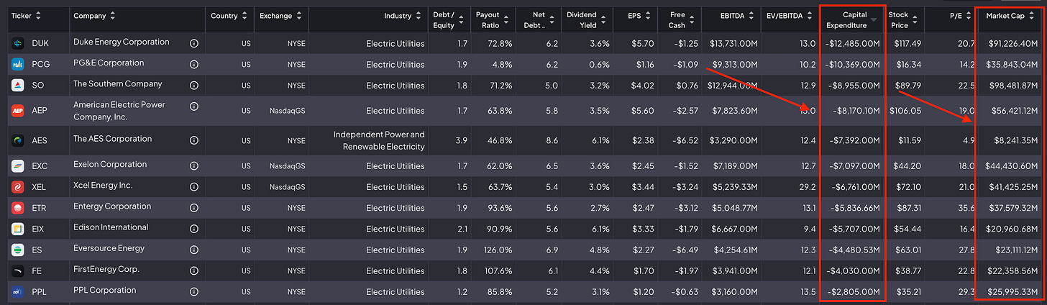The width and height of the screenshot is (1047, 305).
Task: Select AES free cash value -$6.52
Action: pyautogui.click(x=685, y=141)
